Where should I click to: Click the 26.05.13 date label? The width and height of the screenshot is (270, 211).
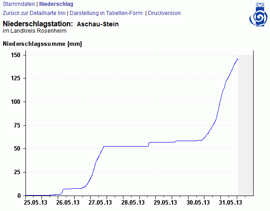point(68,202)
